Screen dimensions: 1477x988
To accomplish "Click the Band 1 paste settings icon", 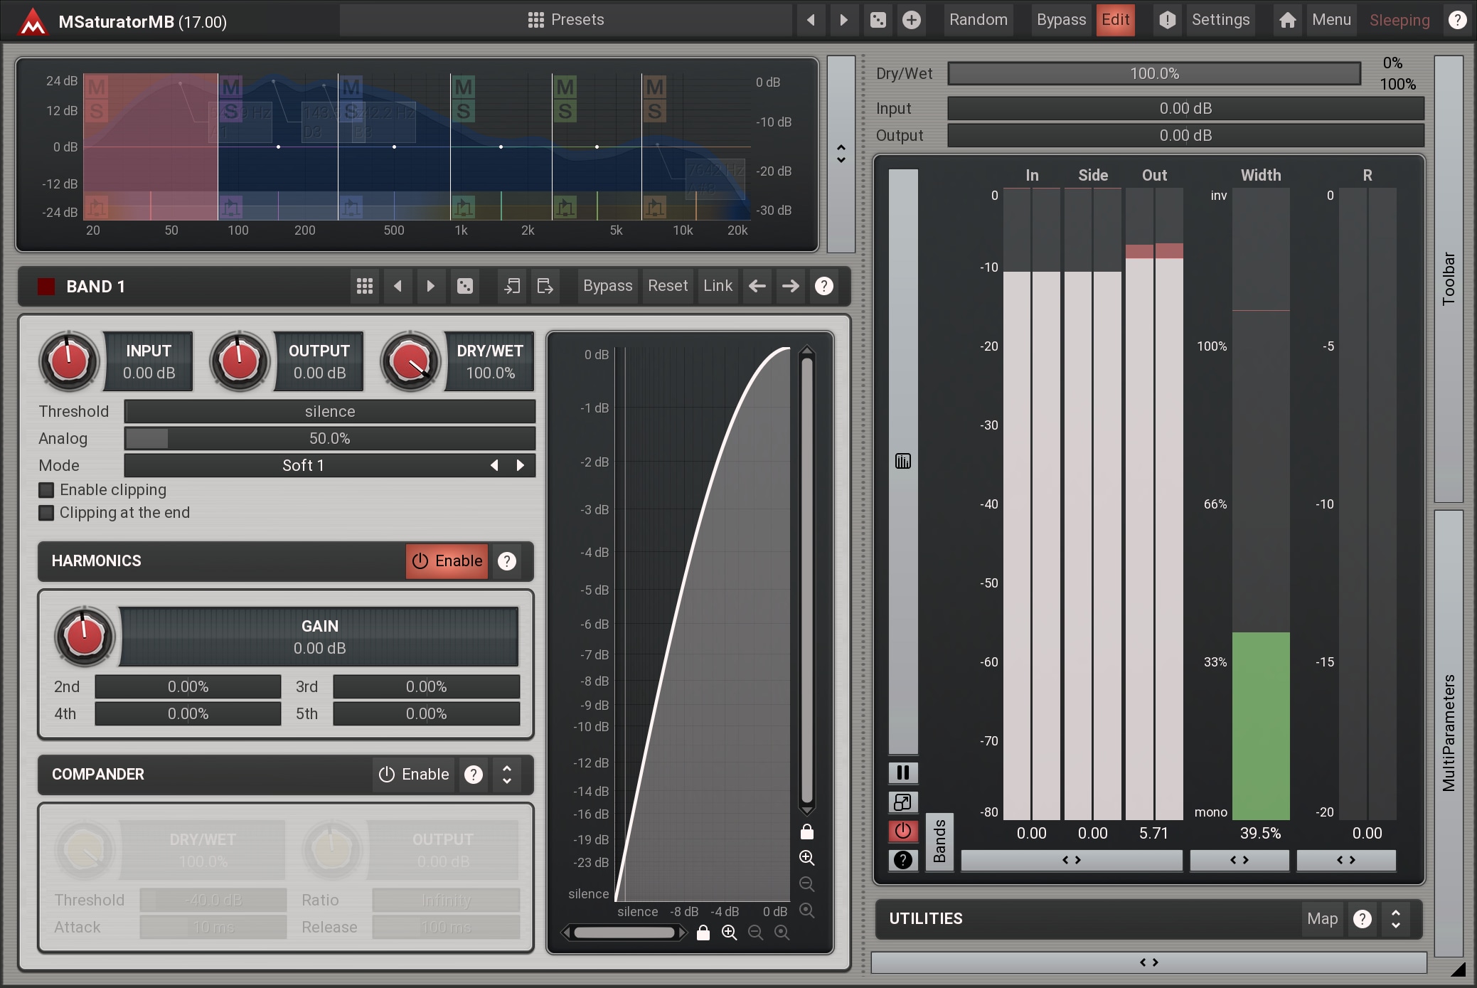I will (545, 286).
